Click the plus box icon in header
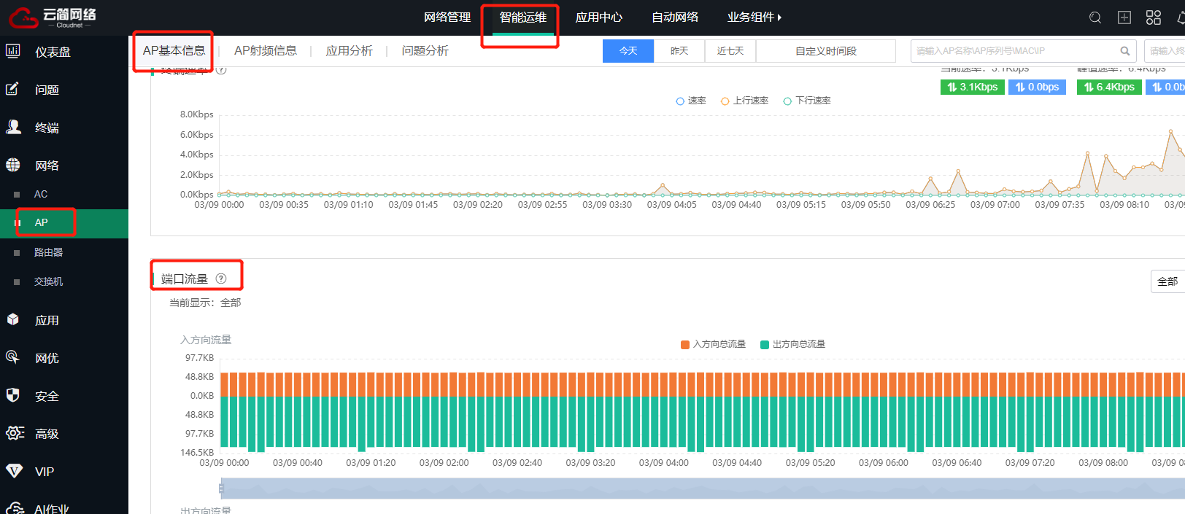1185x514 pixels. pyautogui.click(x=1124, y=17)
